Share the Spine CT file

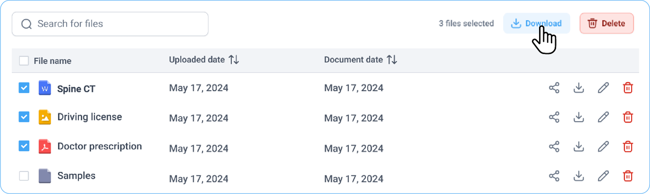tap(554, 88)
